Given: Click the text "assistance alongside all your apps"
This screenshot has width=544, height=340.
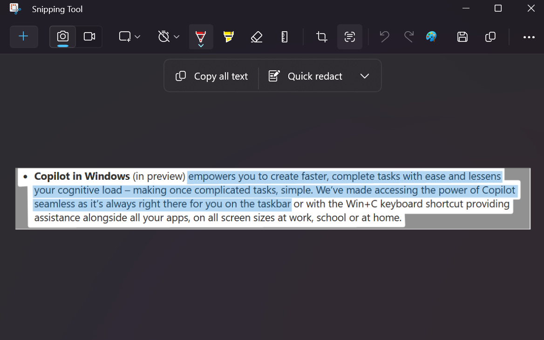Looking at the screenshot, I should pos(112,218).
